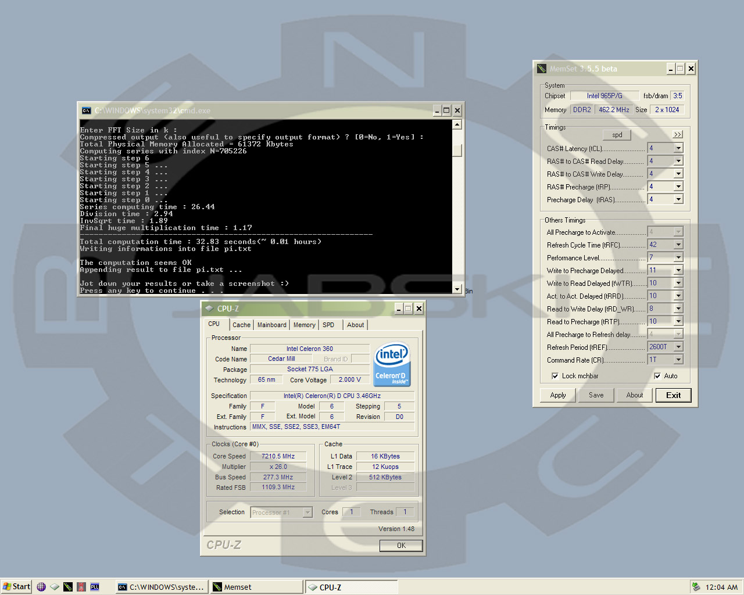
Task: Open Write to Read Delayed (tWTR) dropdown
Action: coord(678,283)
